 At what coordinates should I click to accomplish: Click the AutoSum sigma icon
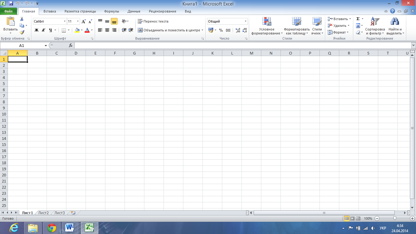[358, 19]
